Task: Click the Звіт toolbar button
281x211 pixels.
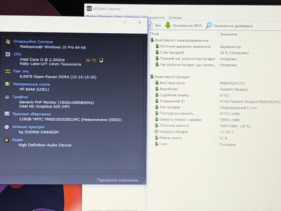Action: click(x=155, y=26)
